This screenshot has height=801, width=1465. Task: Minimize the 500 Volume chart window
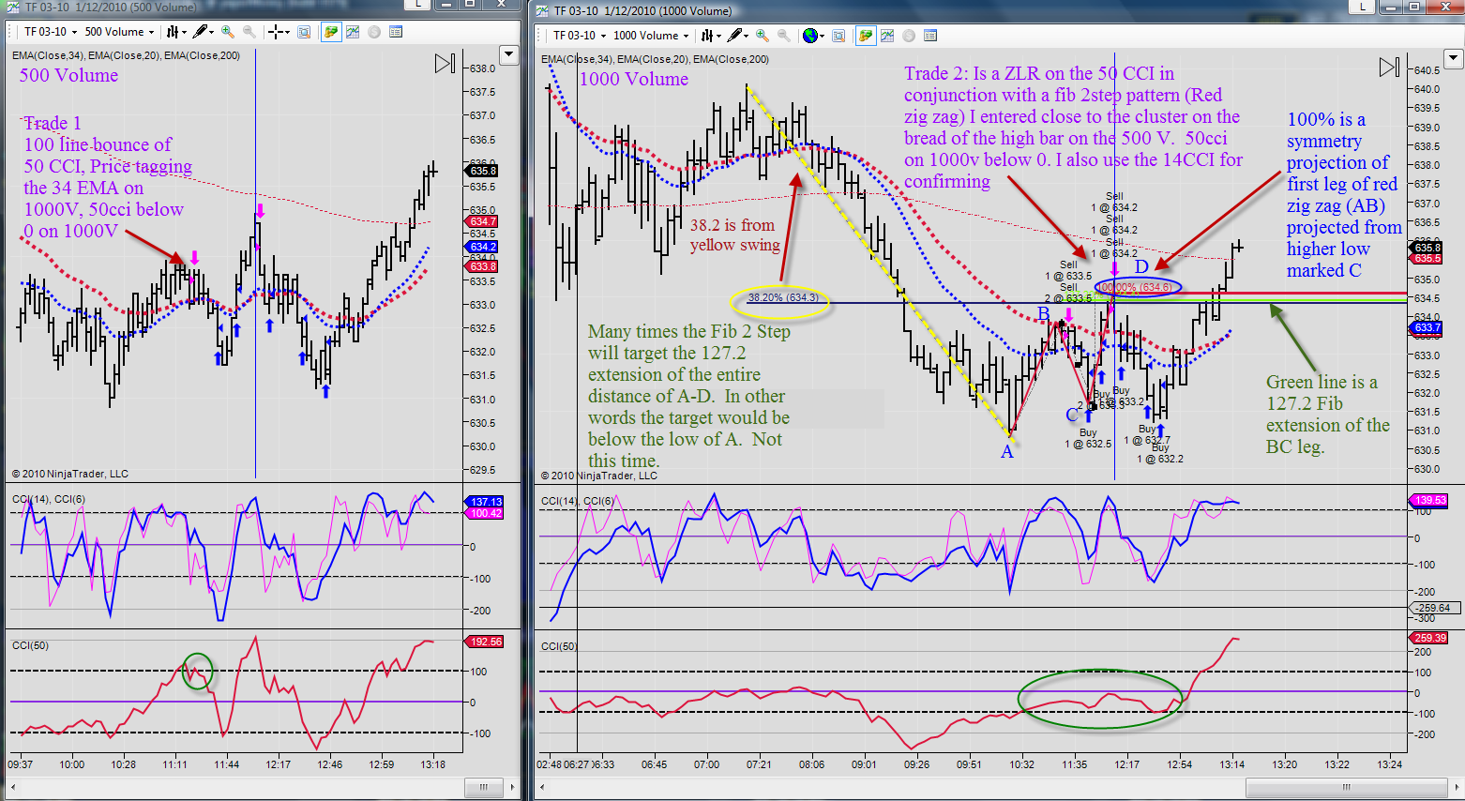445,5
